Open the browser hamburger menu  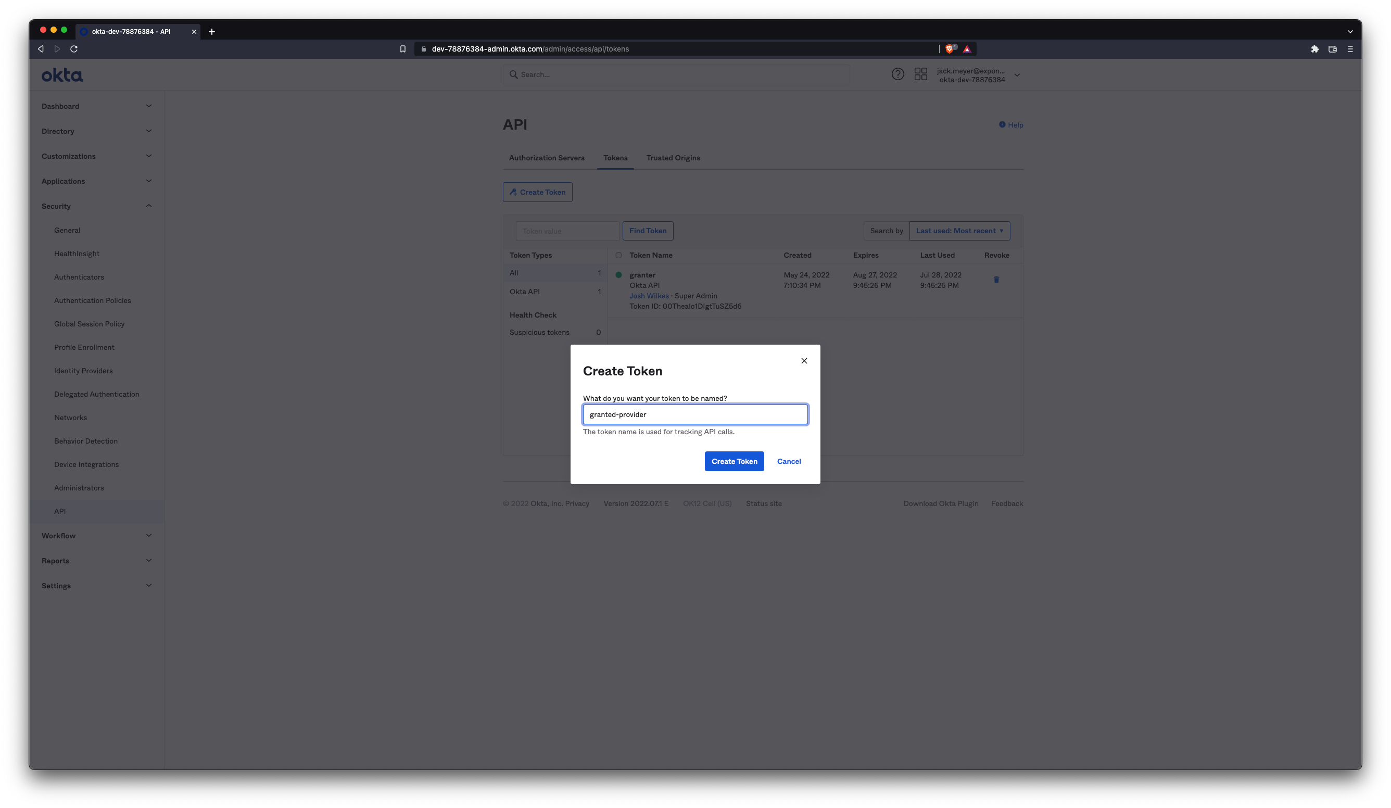point(1350,48)
